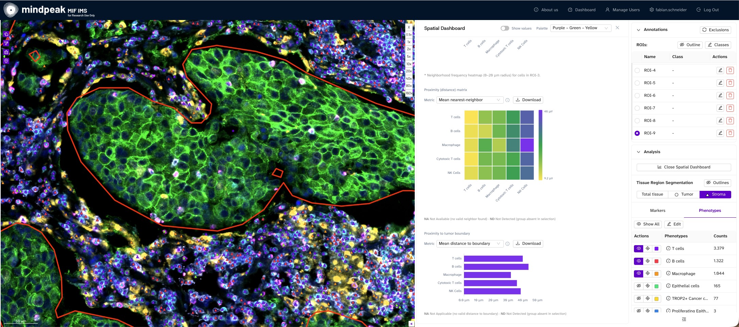The height and width of the screenshot is (327, 739).
Task: Edit ROI-4 with its pencil icon
Action: click(720, 70)
